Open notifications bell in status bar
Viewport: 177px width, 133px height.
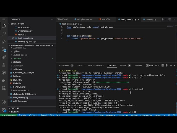coord(174,115)
